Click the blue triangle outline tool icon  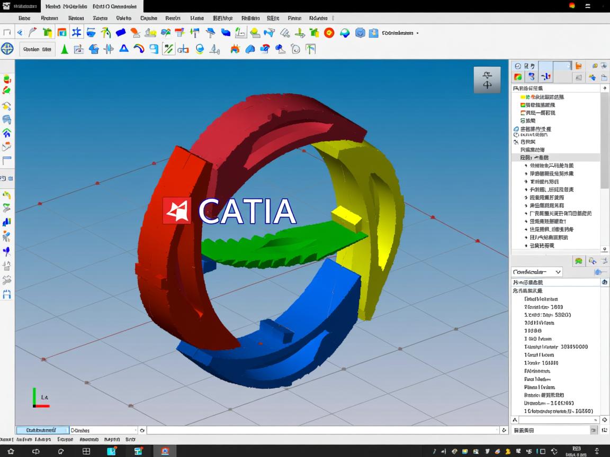pyautogui.click(x=124, y=49)
